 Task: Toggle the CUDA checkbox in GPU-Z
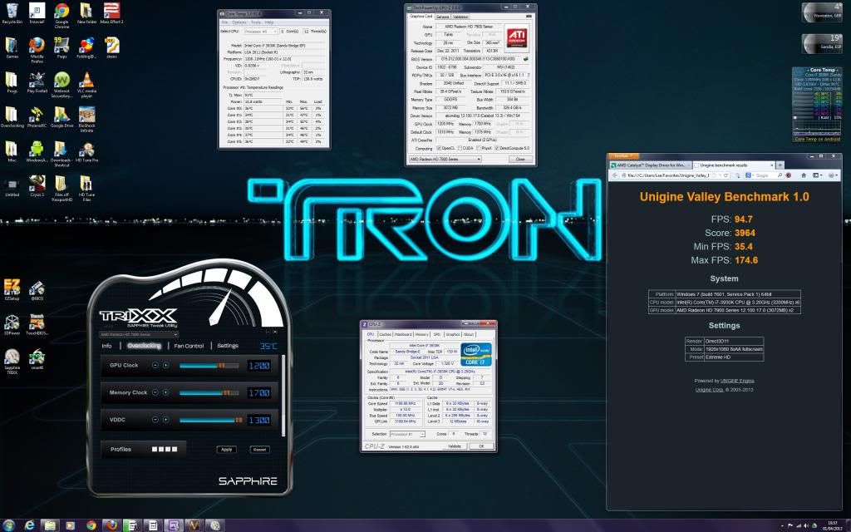click(459, 148)
